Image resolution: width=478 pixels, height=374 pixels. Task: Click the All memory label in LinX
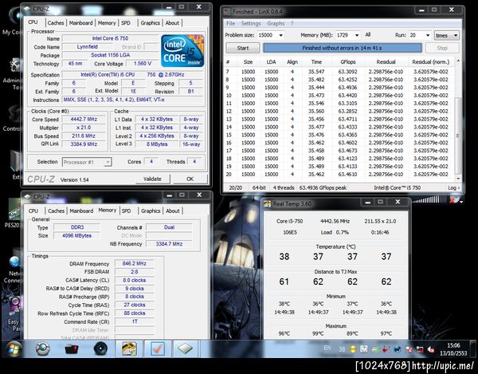[368, 35]
